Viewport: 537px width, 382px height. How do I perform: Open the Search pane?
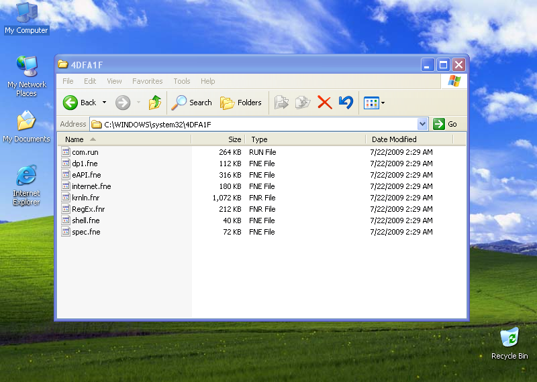pyautogui.click(x=191, y=103)
